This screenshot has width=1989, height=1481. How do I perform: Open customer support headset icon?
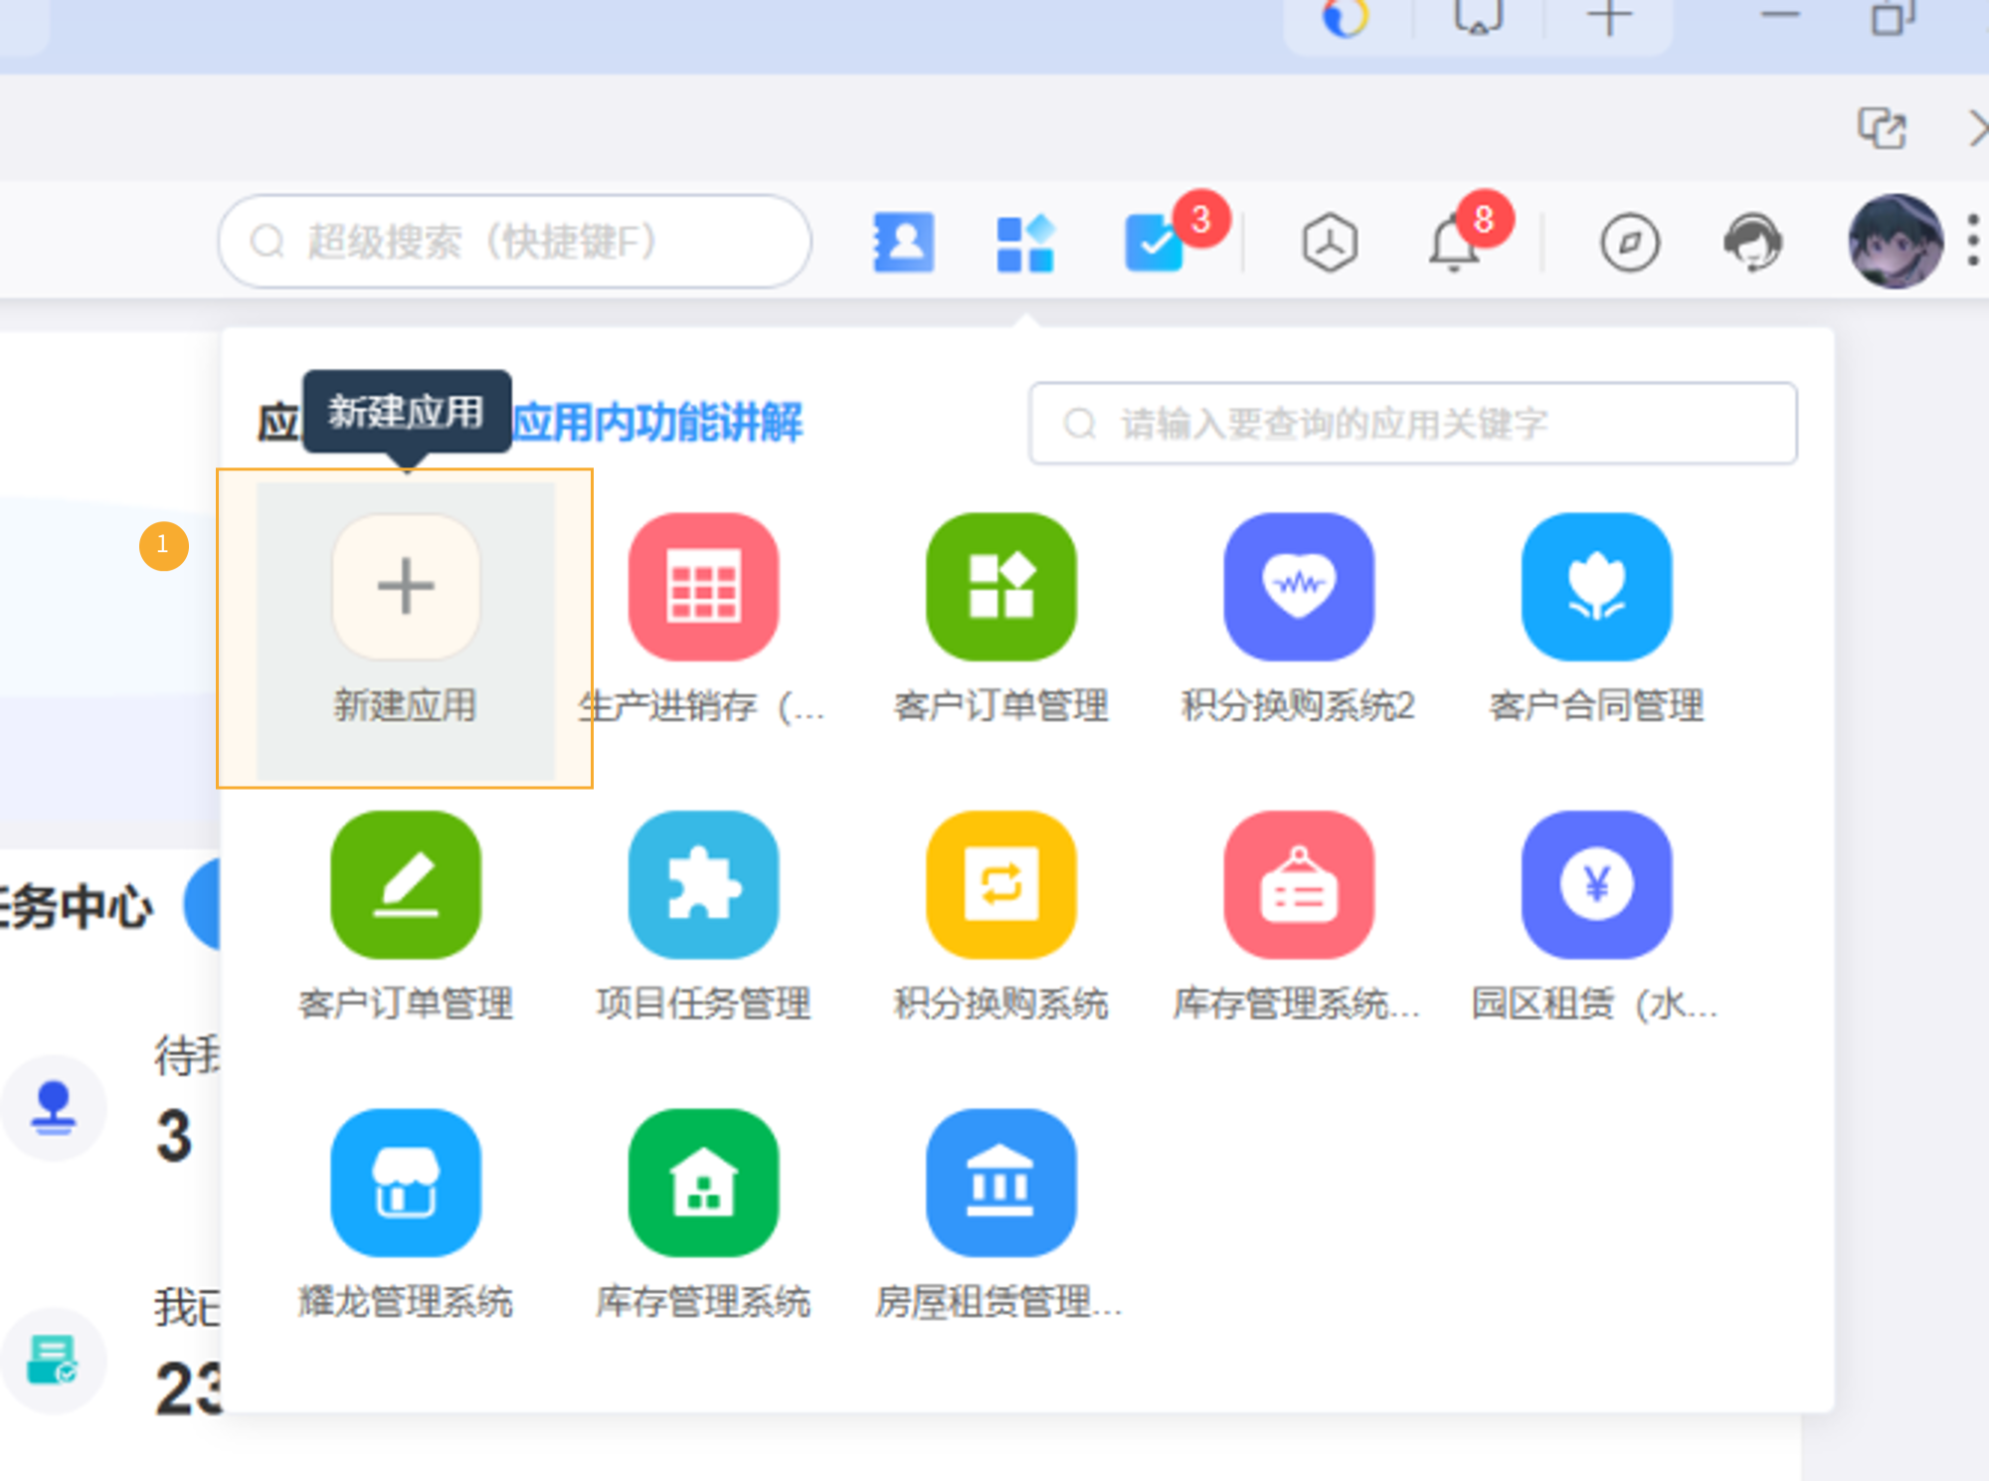click(1751, 242)
